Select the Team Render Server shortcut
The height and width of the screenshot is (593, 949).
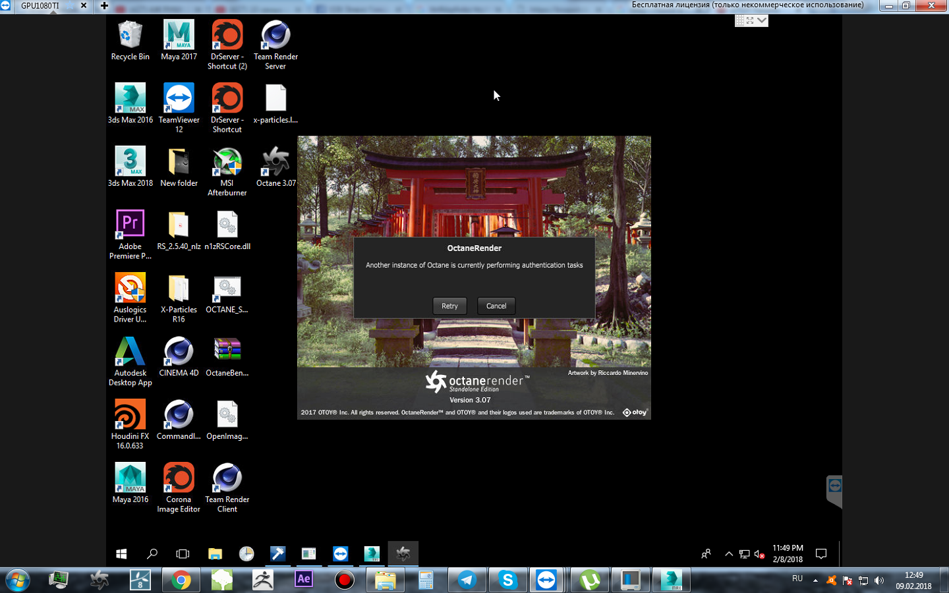(275, 45)
